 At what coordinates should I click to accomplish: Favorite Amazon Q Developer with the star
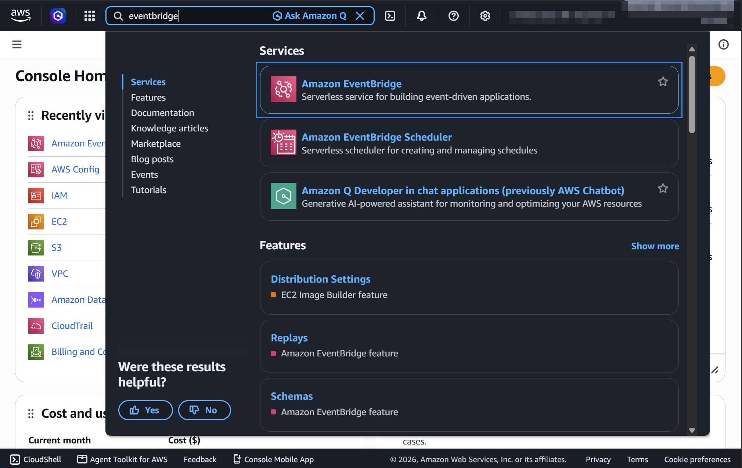(663, 188)
